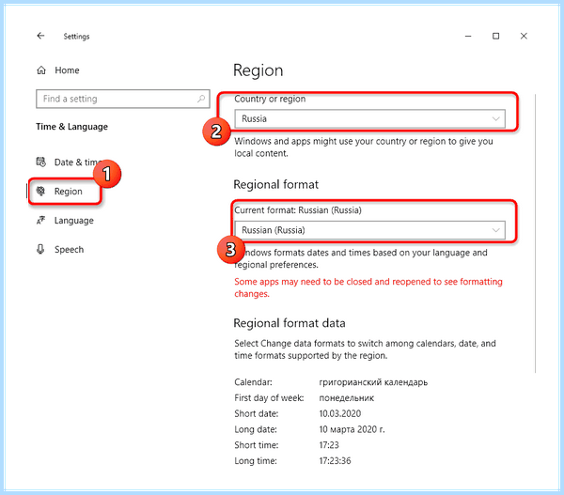The image size is (564, 495).
Task: Select the Region sidebar item
Action: click(65, 192)
